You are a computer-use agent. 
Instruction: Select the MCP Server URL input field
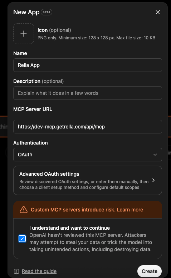[x=88, y=127]
